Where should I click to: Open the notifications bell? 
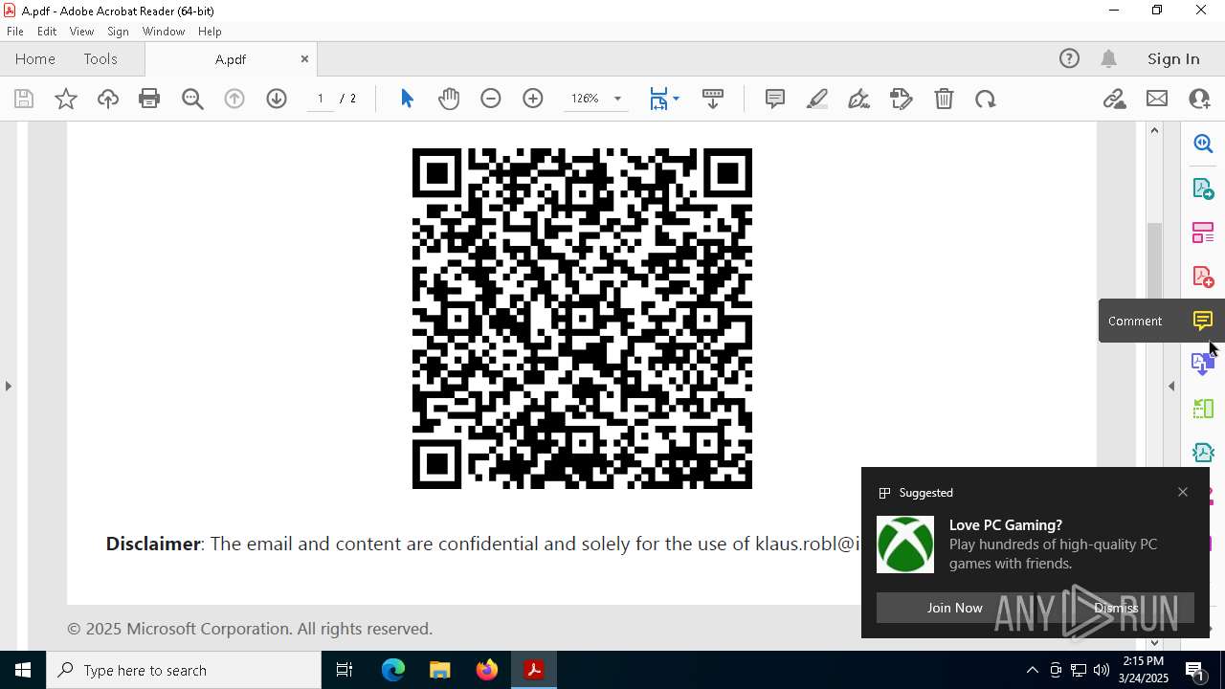pyautogui.click(x=1109, y=59)
